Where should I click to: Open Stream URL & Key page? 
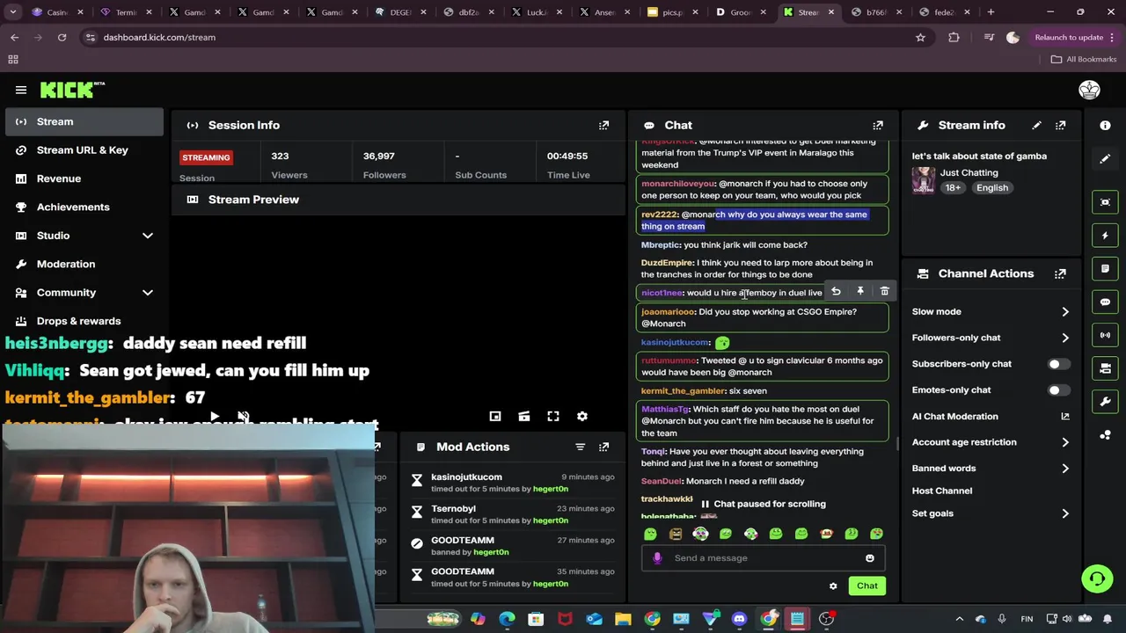tap(84, 149)
